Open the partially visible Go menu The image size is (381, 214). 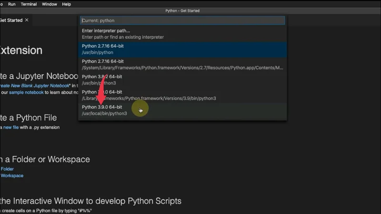coord(1,4)
